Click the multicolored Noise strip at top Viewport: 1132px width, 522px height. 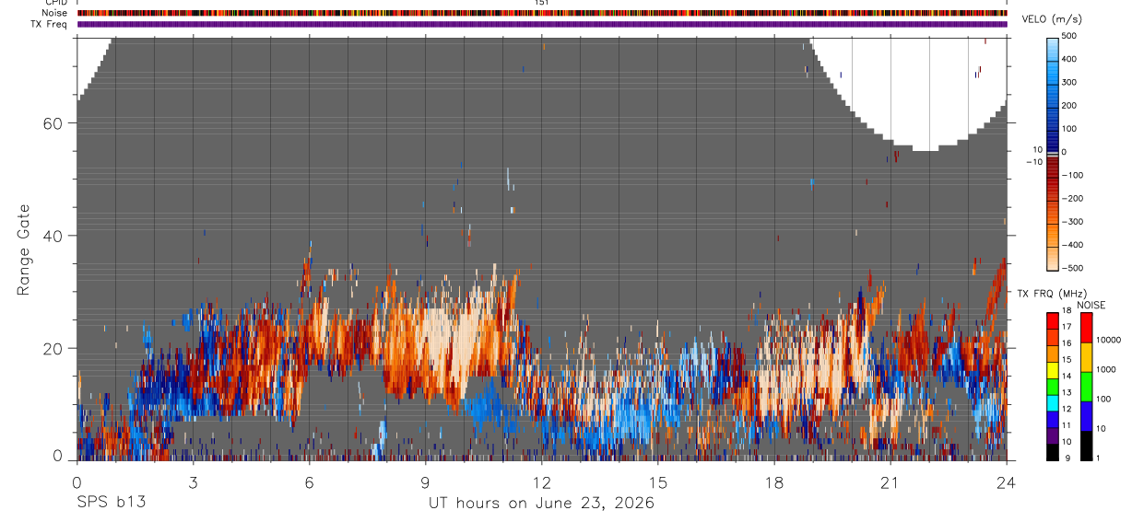[x=542, y=13]
